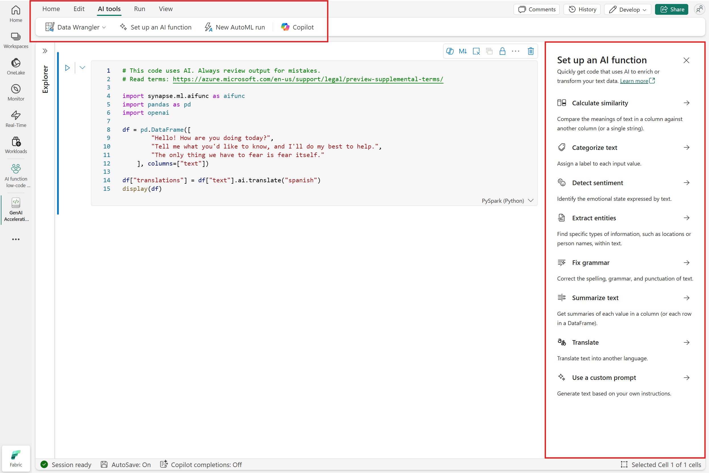Click Set up an AI function
Viewport: 709px width, 473px height.
[156, 27]
